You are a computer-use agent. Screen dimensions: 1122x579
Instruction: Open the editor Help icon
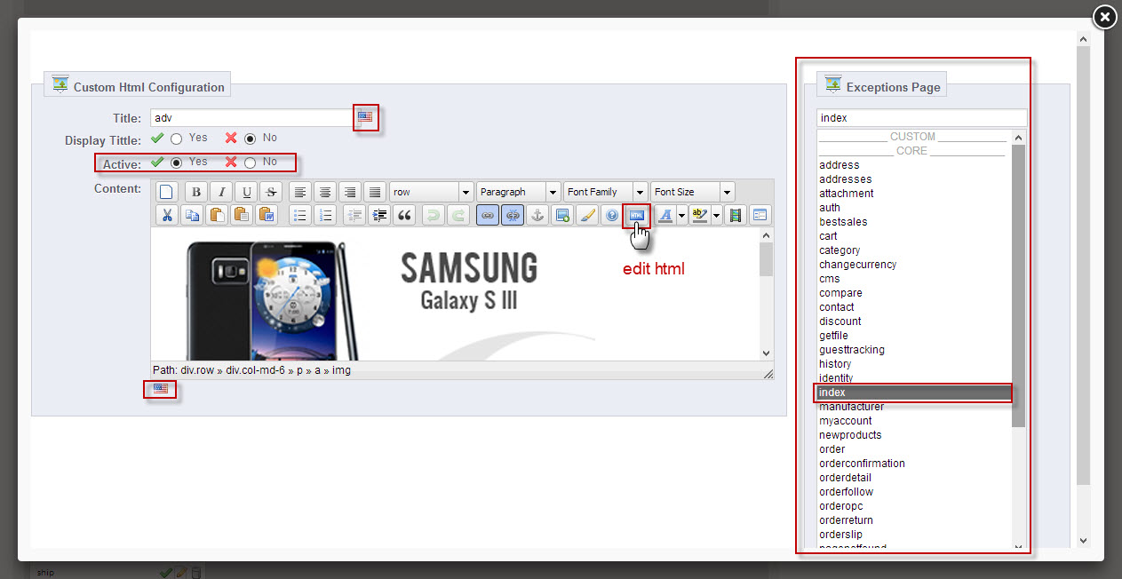pyautogui.click(x=612, y=215)
